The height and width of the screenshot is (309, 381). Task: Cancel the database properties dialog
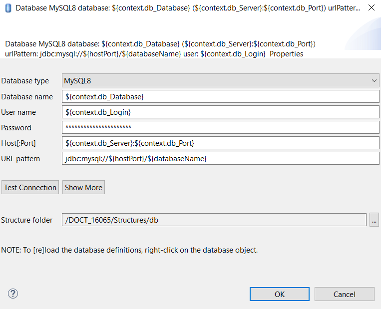point(344,294)
